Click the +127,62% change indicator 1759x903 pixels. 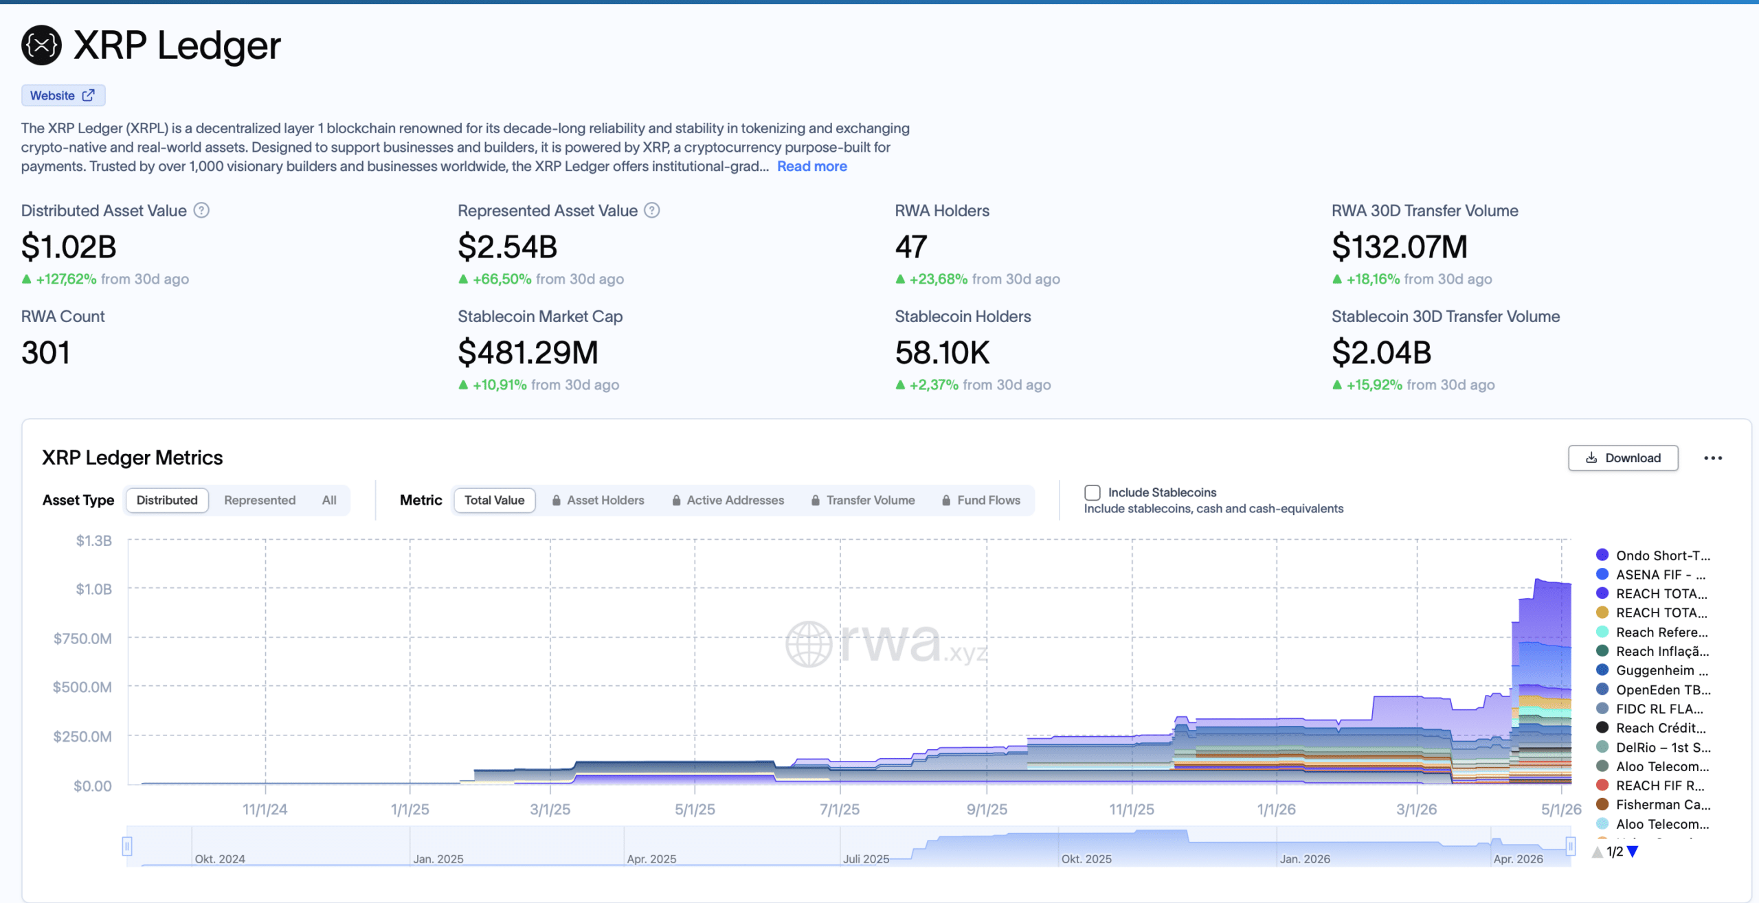59,279
